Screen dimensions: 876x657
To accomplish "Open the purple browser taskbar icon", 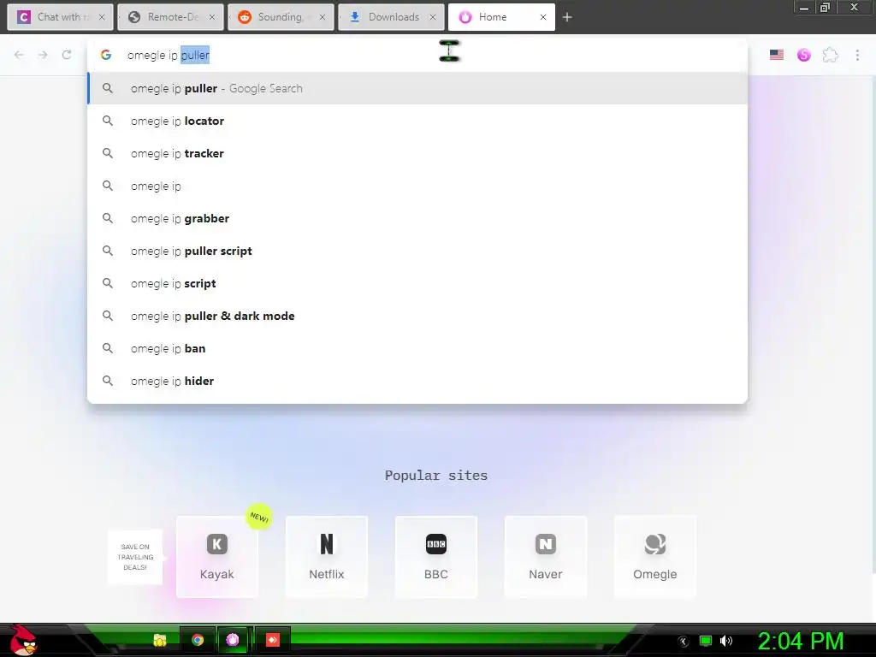I will point(233,640).
